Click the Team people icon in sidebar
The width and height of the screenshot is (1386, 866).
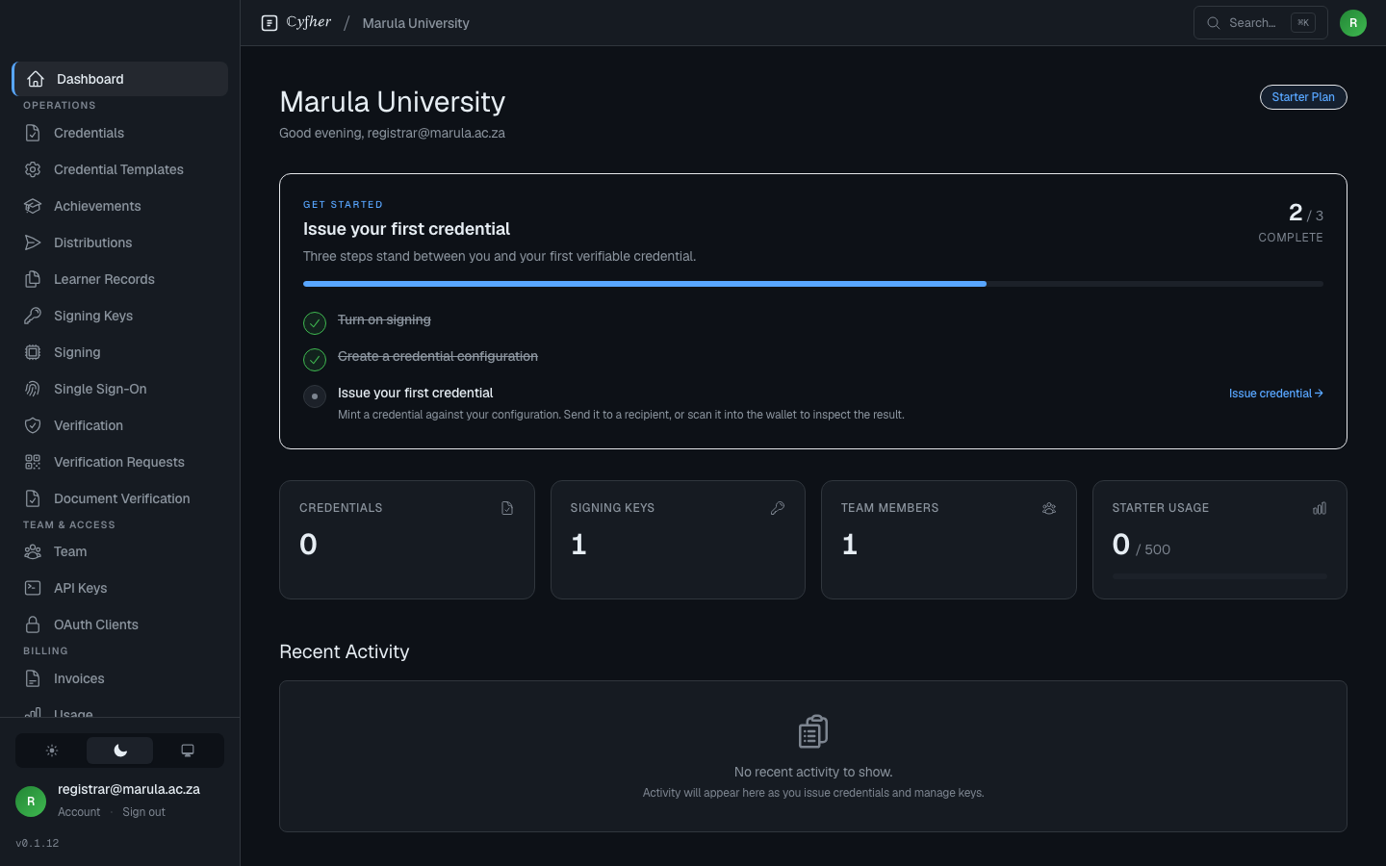tap(33, 551)
